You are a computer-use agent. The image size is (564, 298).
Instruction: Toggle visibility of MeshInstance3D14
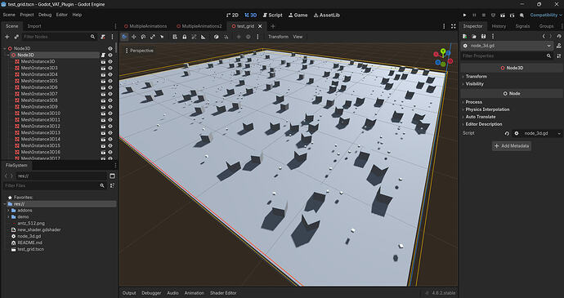pyautogui.click(x=110, y=139)
